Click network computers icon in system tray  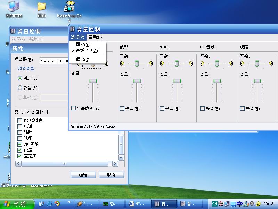tap(227, 204)
